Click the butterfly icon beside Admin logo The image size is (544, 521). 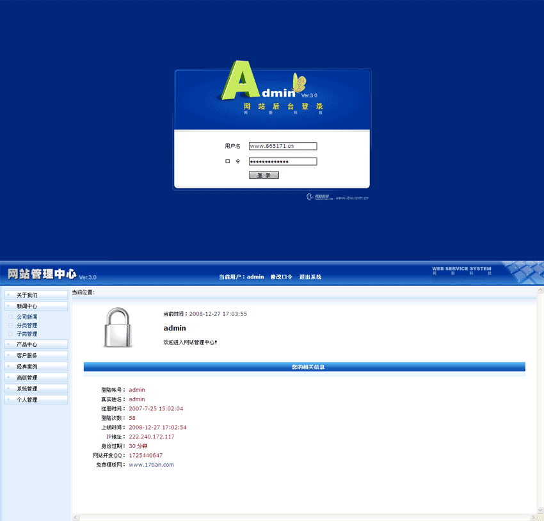point(299,82)
